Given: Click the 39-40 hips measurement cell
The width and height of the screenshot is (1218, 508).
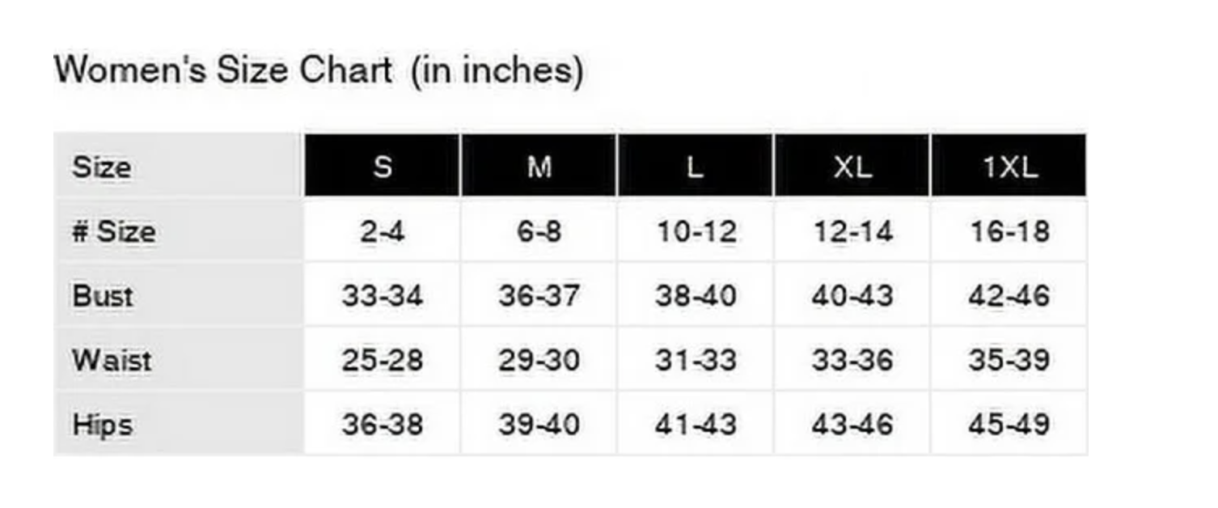Looking at the screenshot, I should [539, 423].
